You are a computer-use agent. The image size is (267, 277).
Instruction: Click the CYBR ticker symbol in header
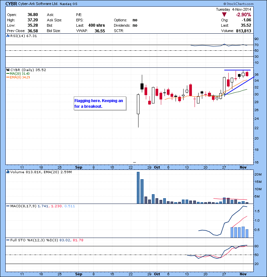11,4
